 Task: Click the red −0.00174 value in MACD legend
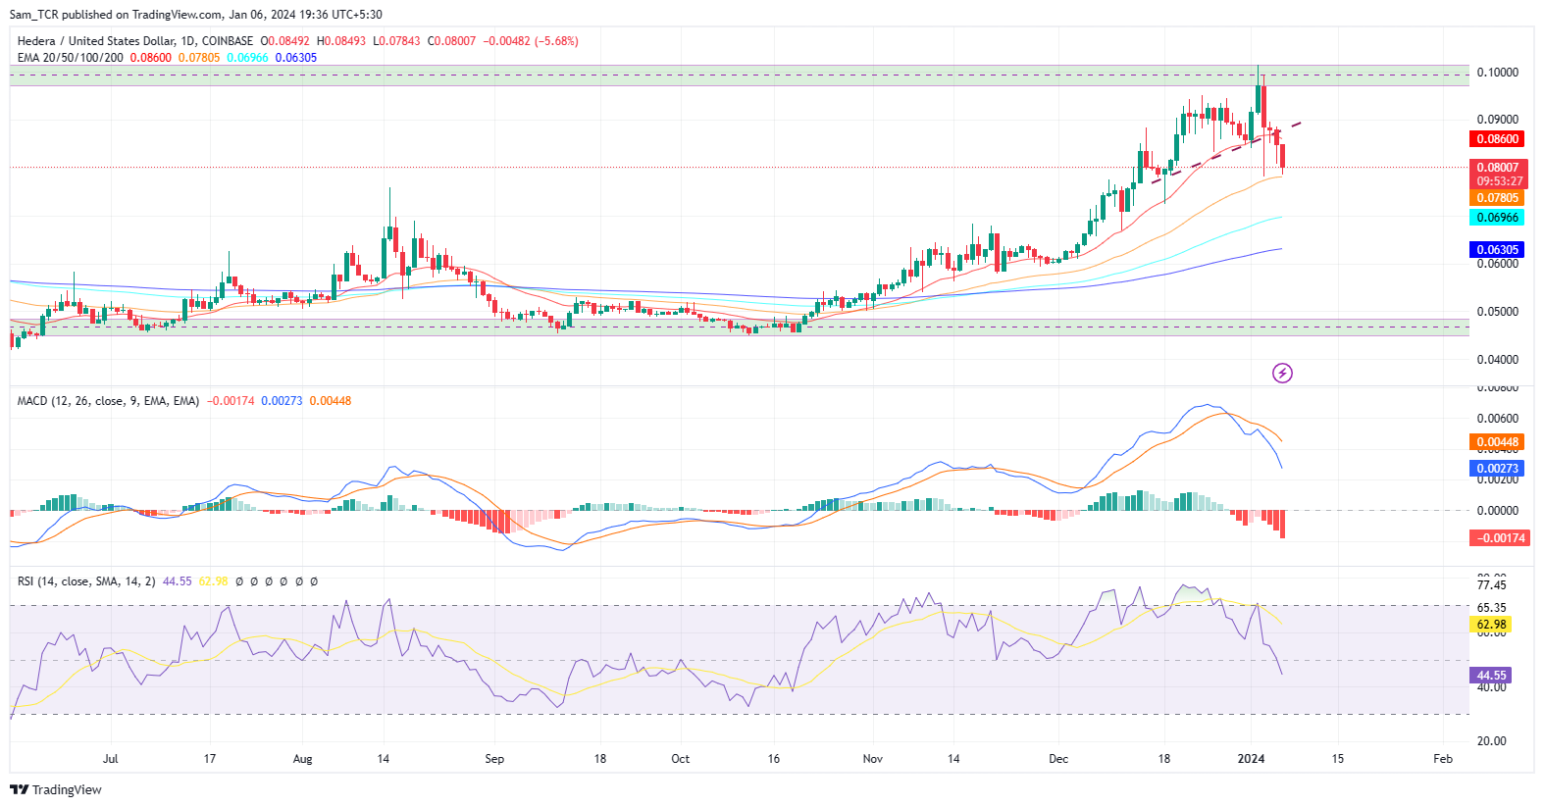click(231, 401)
